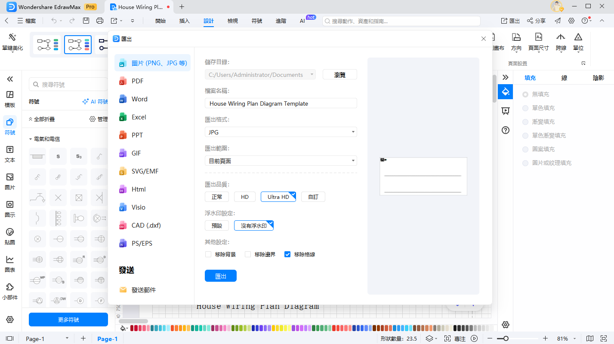Image resolution: width=614 pixels, height=344 pixels.
Task: Pick the first red swatch in the color bar
Action: (x=132, y=328)
